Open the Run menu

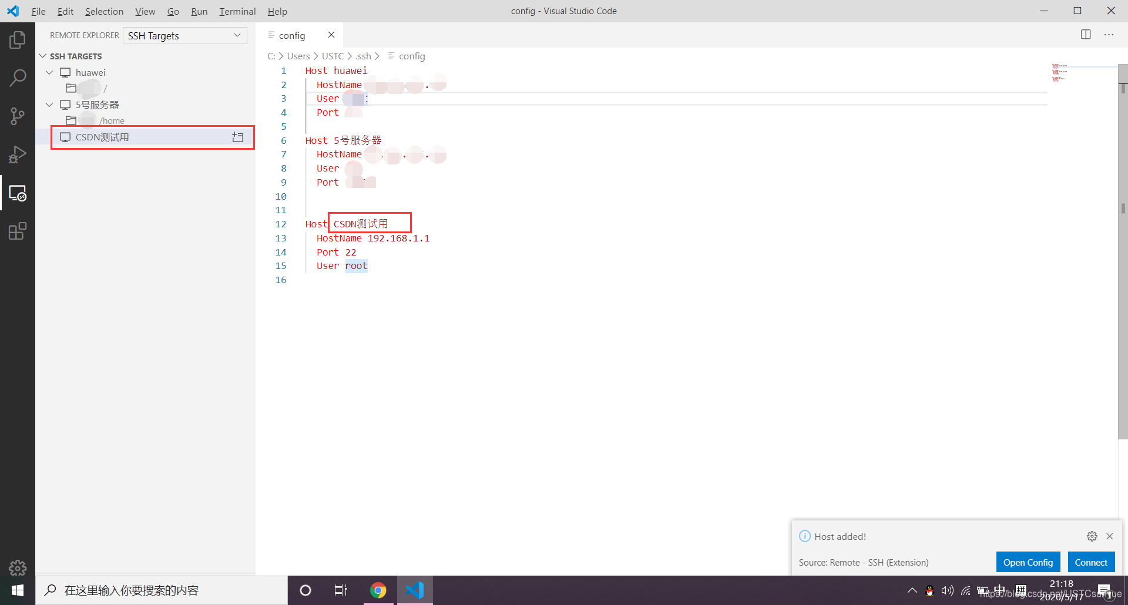199,11
